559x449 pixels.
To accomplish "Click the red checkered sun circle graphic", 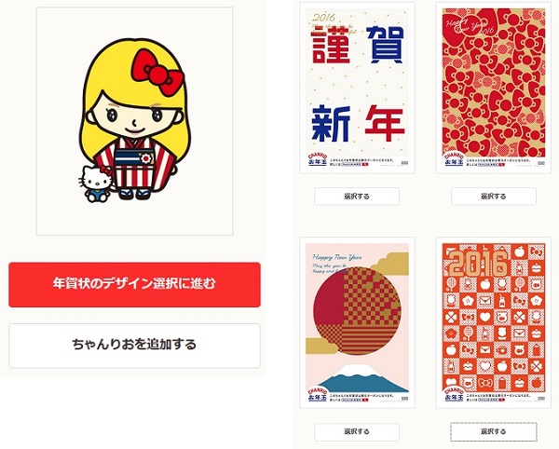I will coord(357,311).
